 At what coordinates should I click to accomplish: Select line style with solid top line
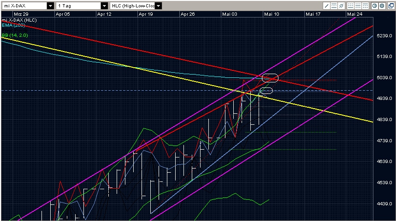[365, 6]
